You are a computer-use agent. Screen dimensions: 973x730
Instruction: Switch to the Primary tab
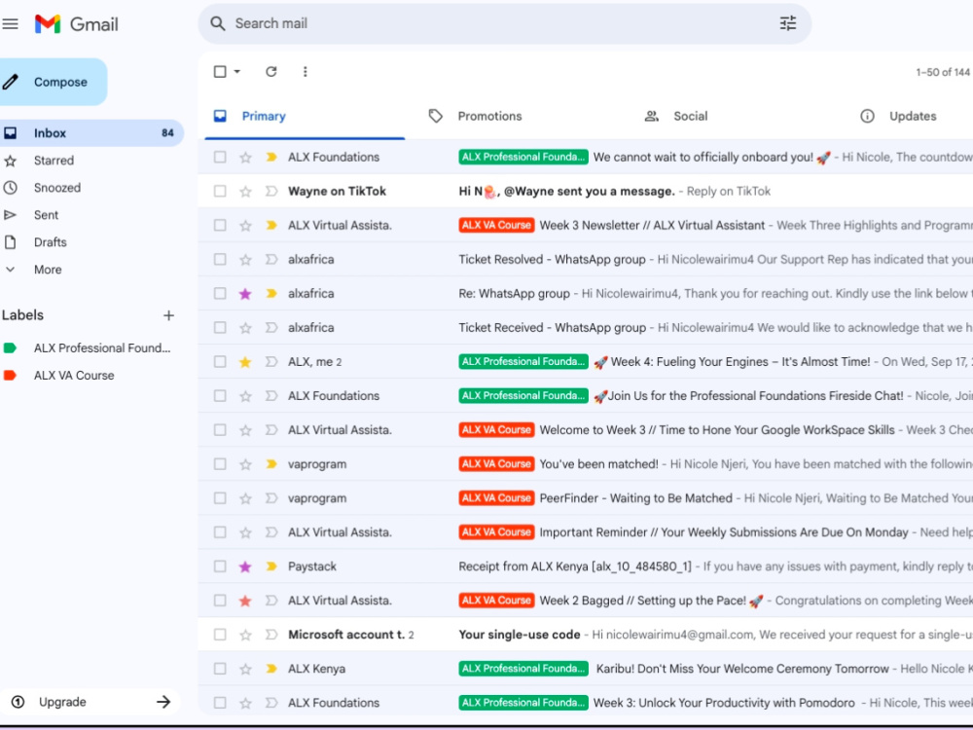(x=305, y=116)
